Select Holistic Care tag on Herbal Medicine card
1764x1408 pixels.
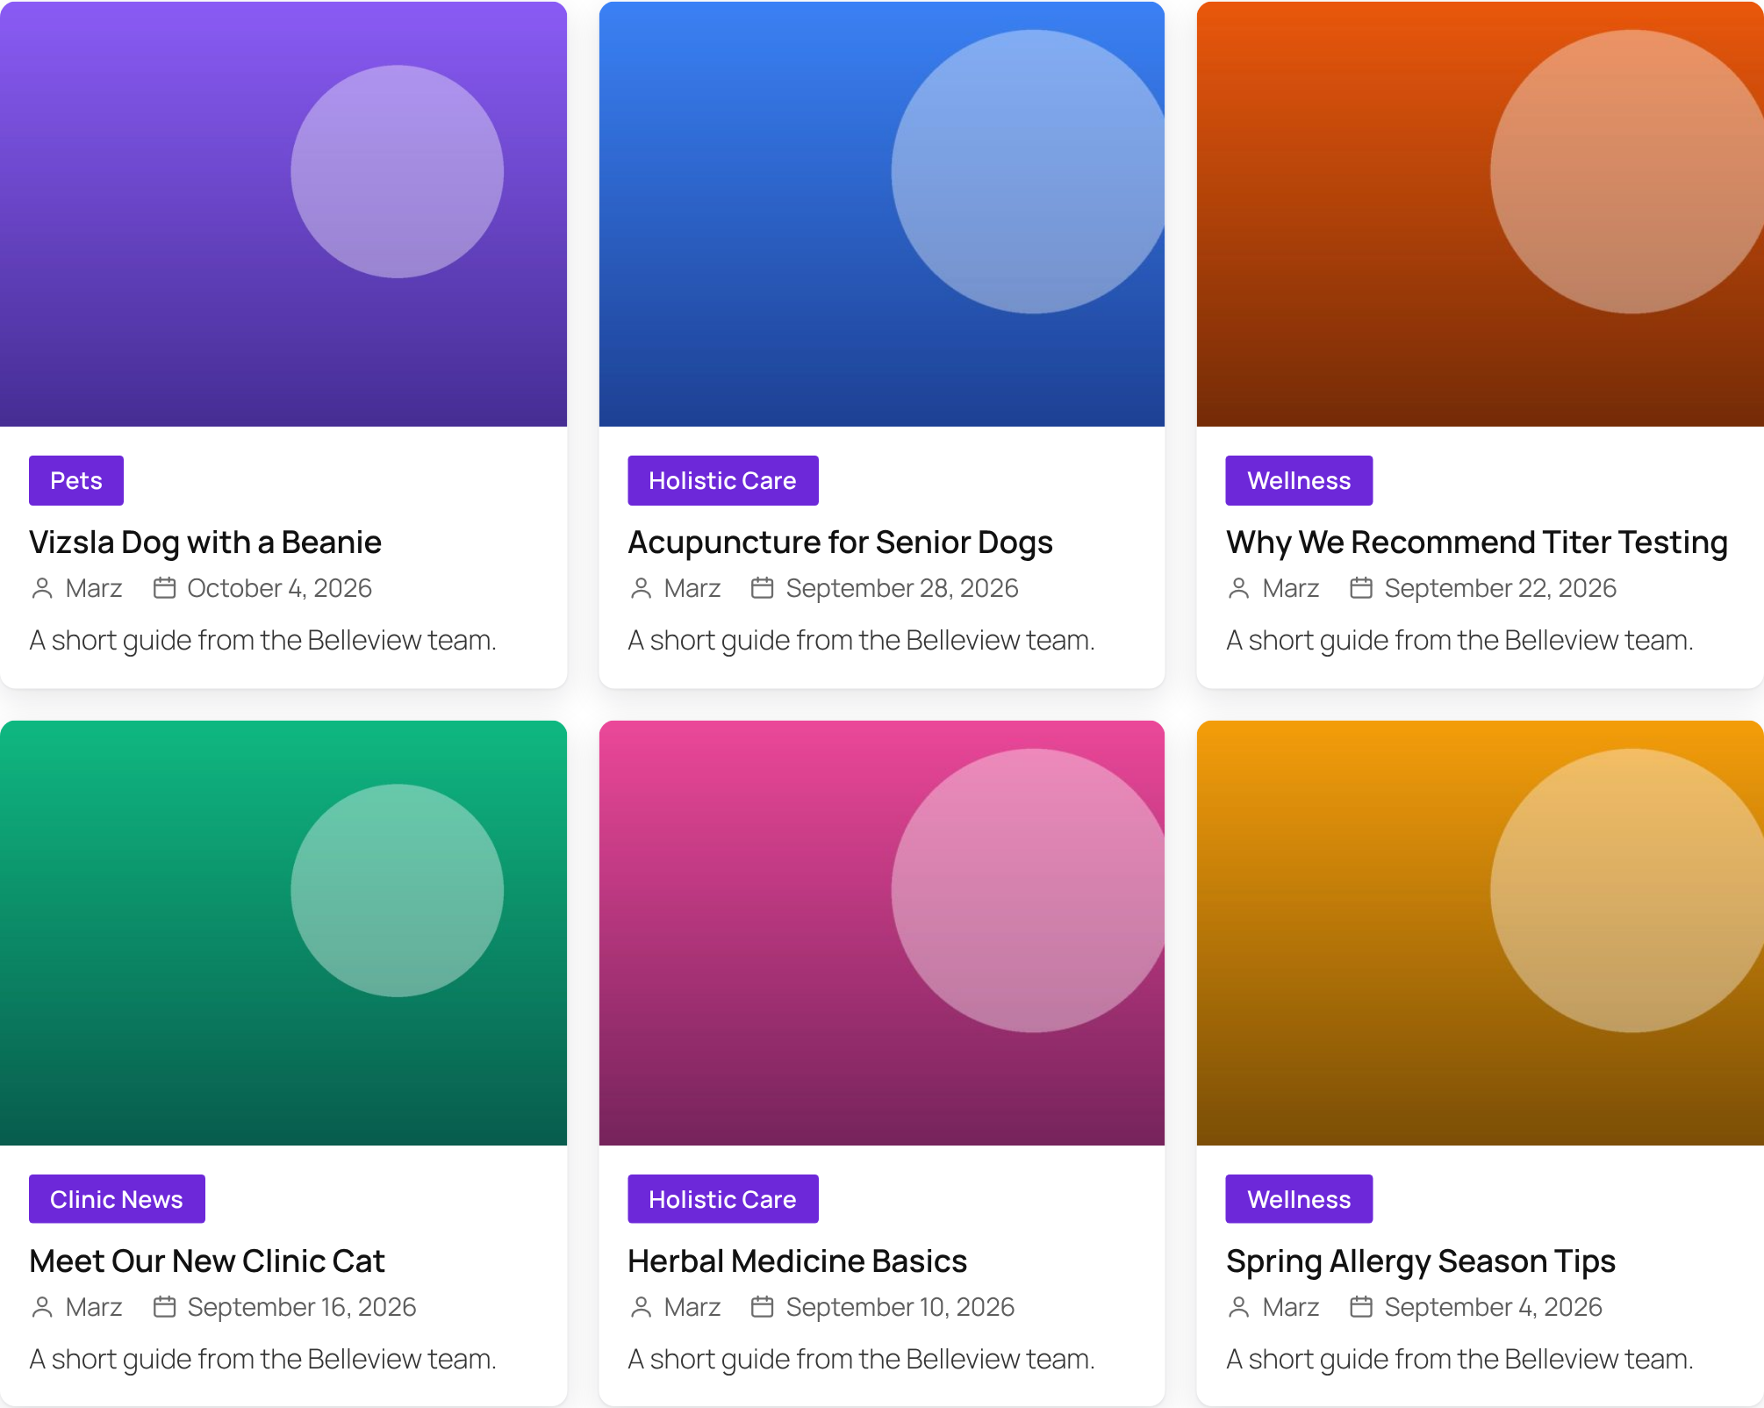(x=723, y=1199)
